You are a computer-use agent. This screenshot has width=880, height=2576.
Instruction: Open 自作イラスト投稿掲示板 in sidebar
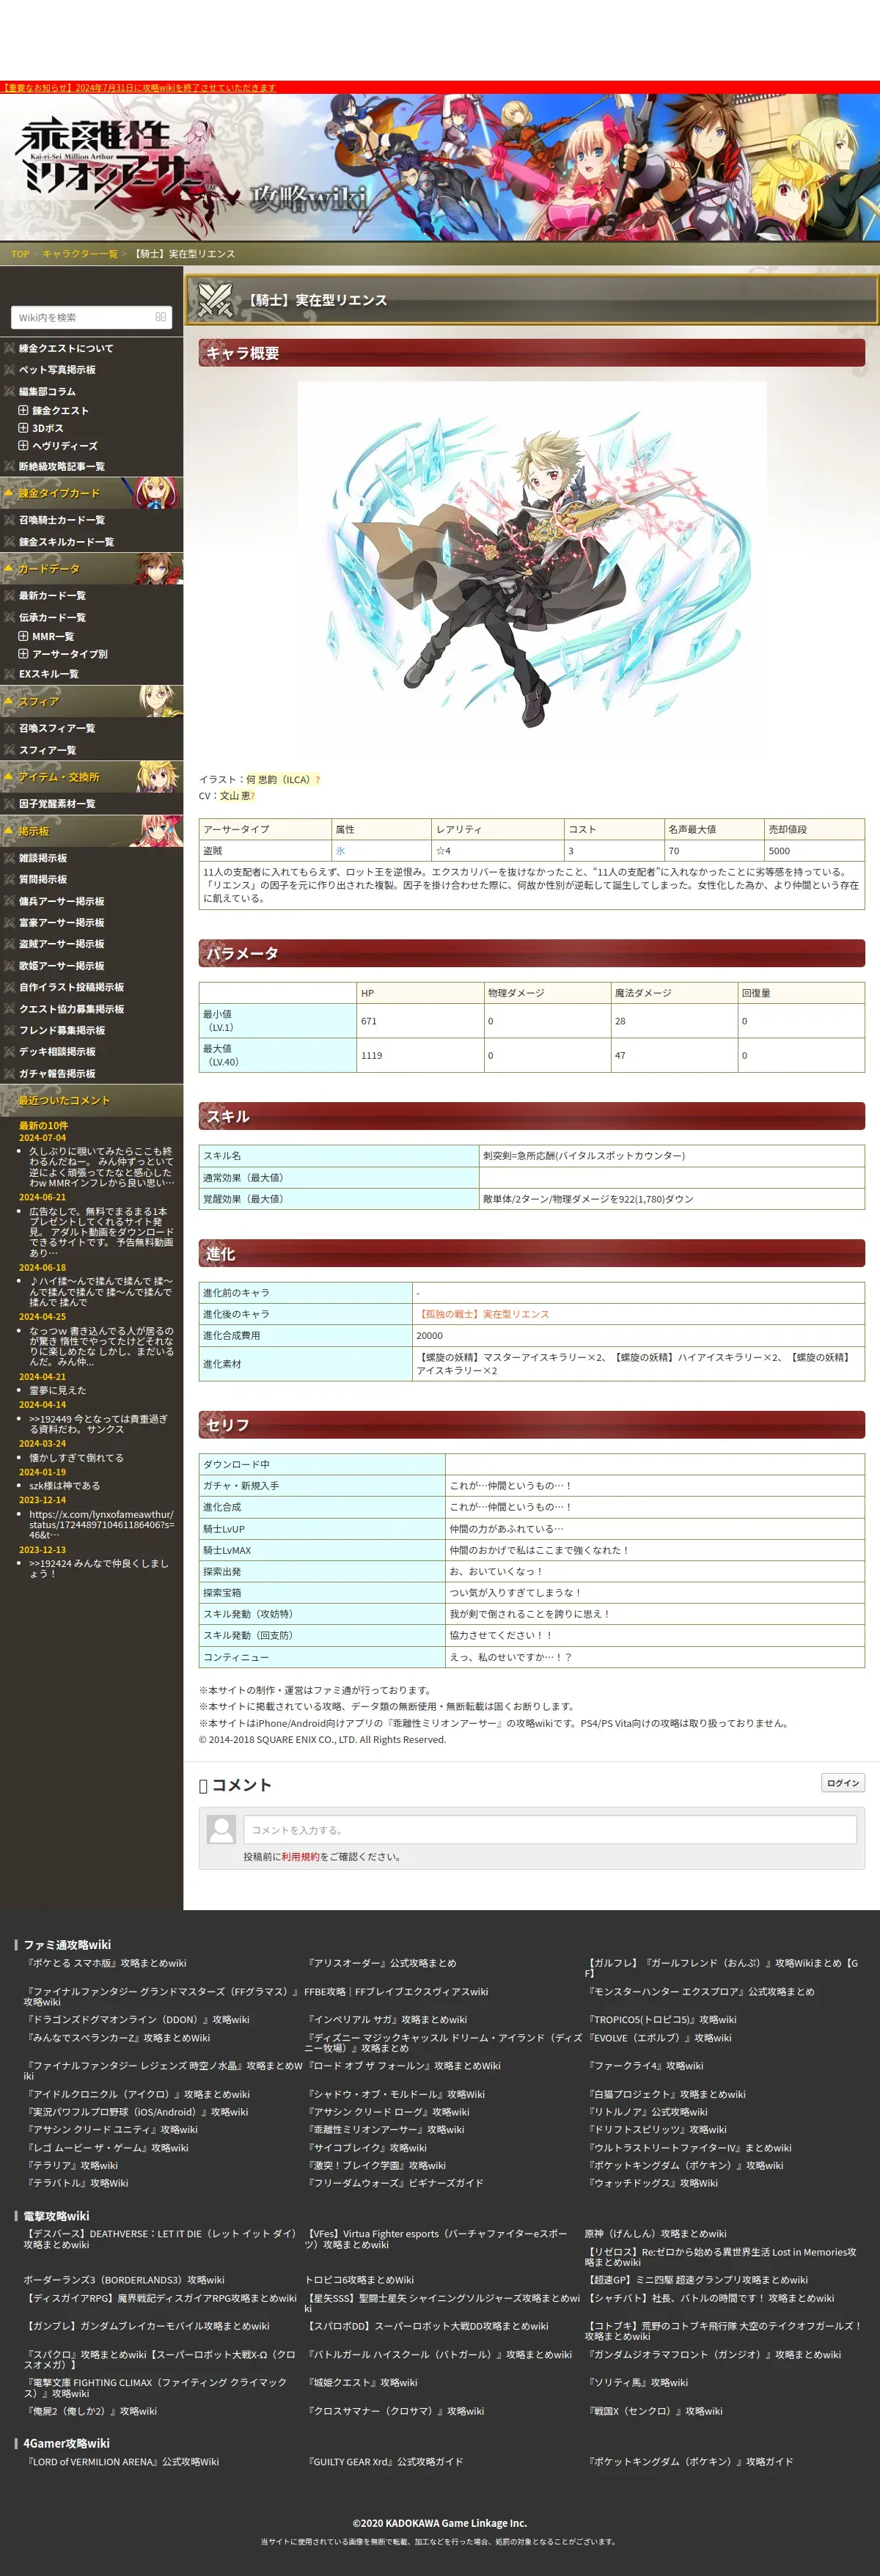tap(72, 987)
